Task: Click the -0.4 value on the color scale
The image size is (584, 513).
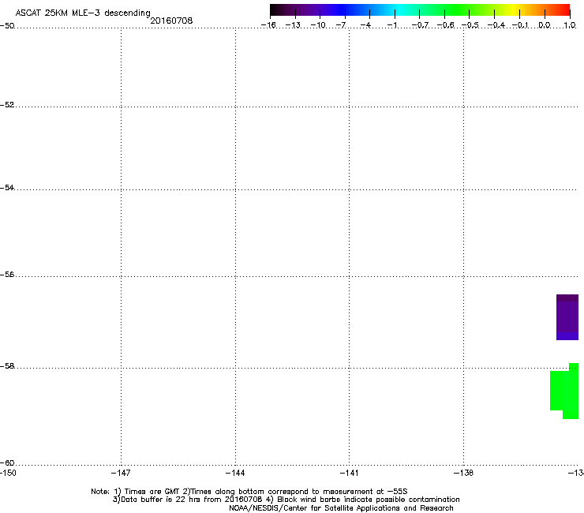Action: (496, 25)
